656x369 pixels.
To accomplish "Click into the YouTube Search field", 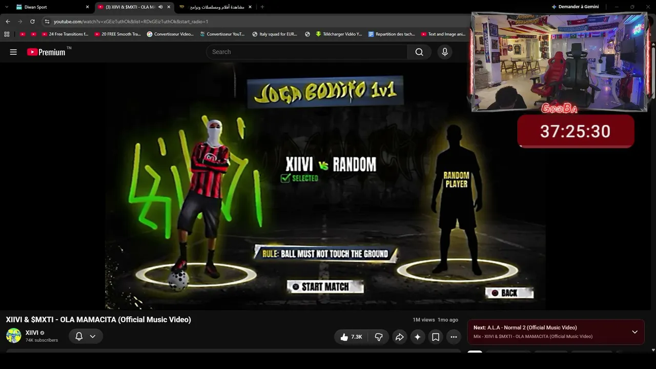I will pyautogui.click(x=306, y=52).
